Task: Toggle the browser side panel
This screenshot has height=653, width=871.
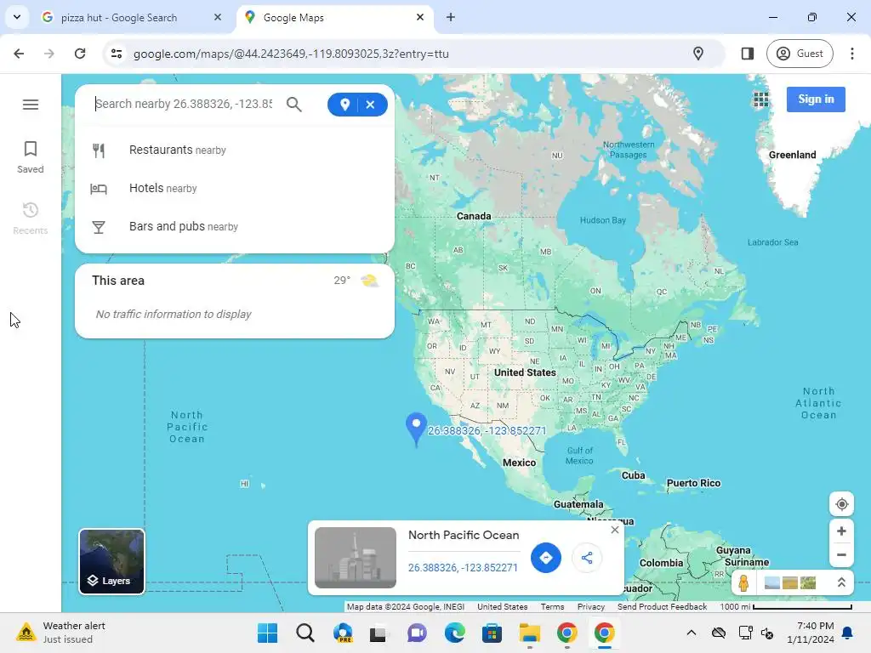Action: click(x=748, y=54)
